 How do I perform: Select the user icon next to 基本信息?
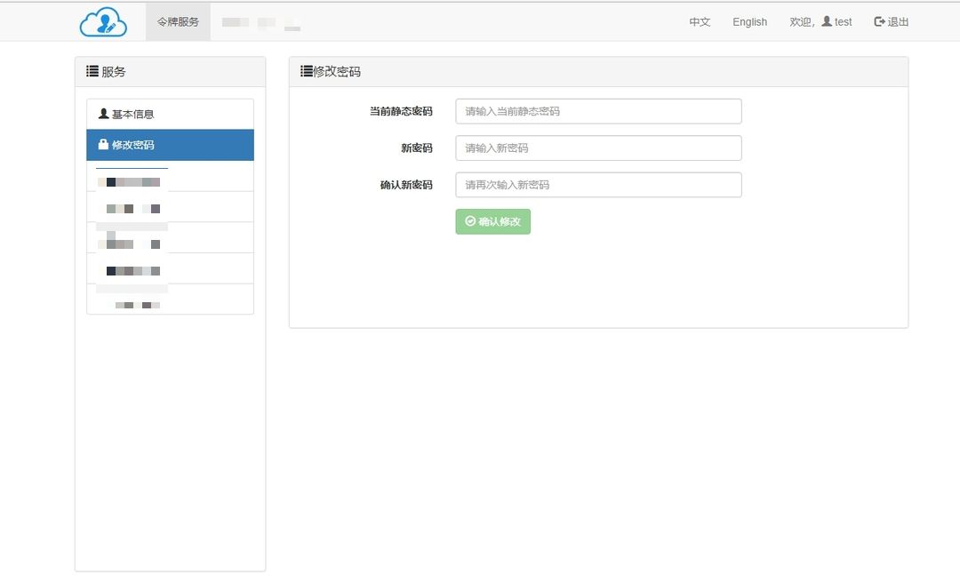103,113
